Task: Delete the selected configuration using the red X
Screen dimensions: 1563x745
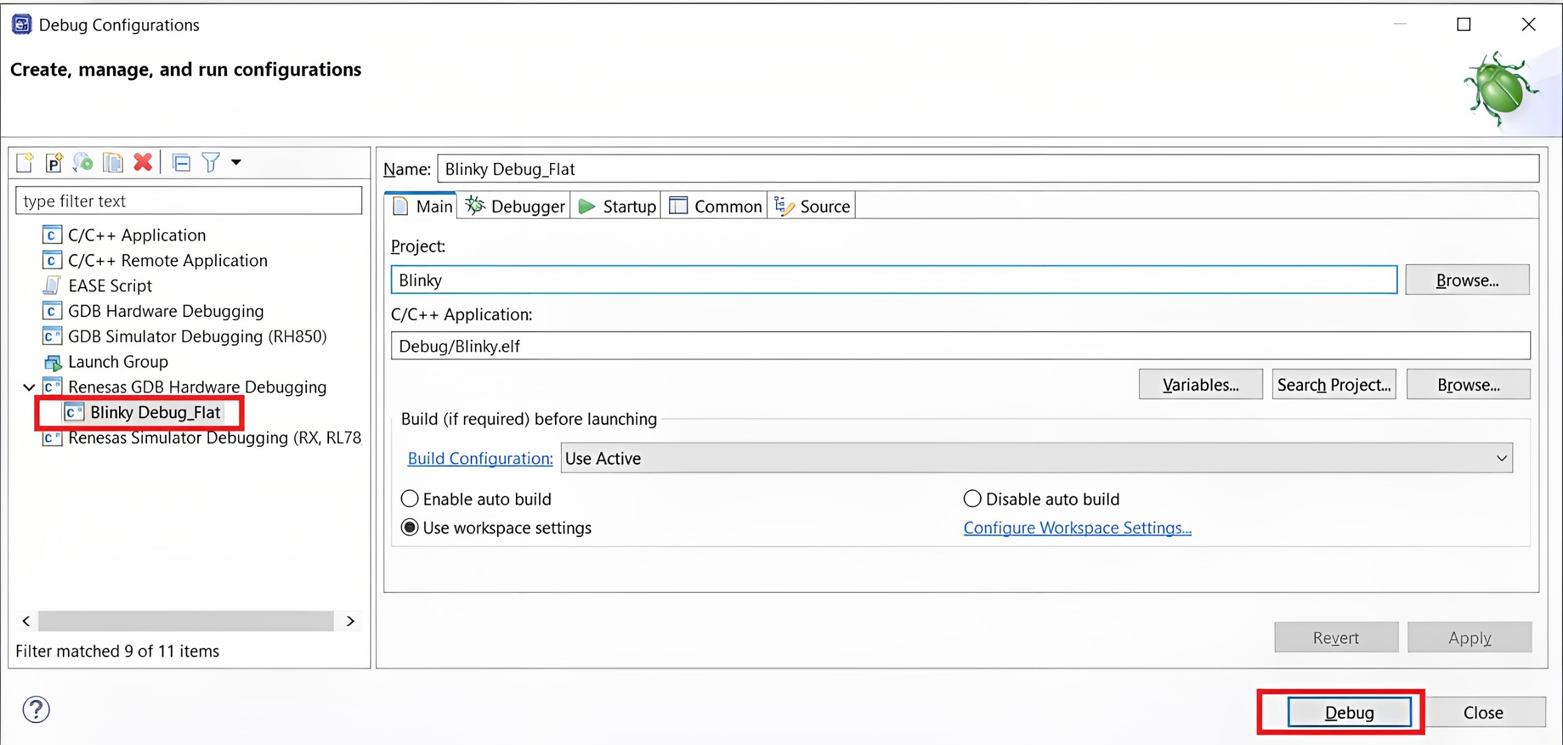Action: [143, 162]
